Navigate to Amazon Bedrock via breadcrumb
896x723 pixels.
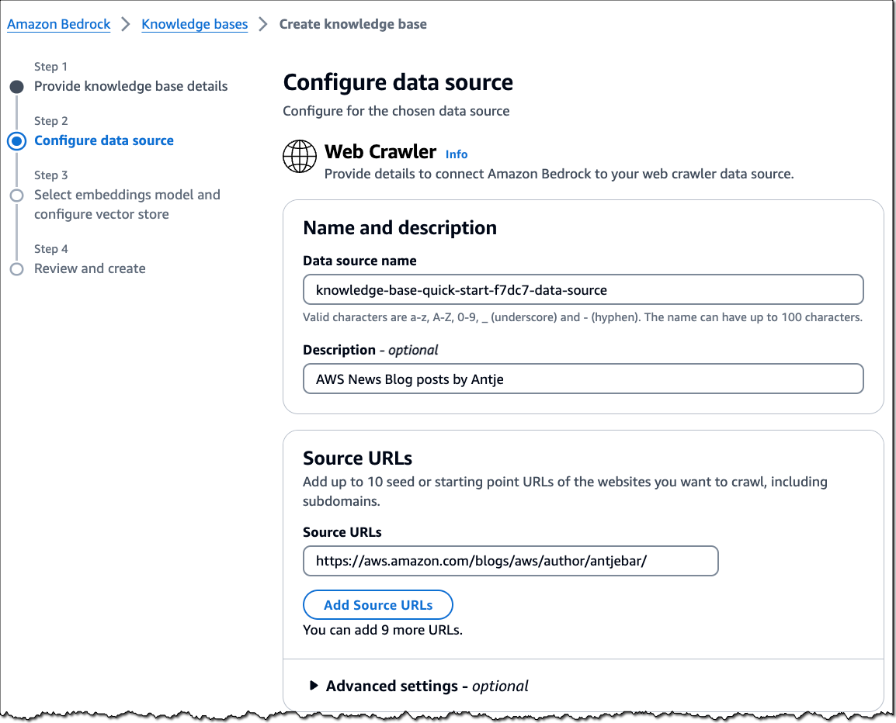click(x=58, y=24)
